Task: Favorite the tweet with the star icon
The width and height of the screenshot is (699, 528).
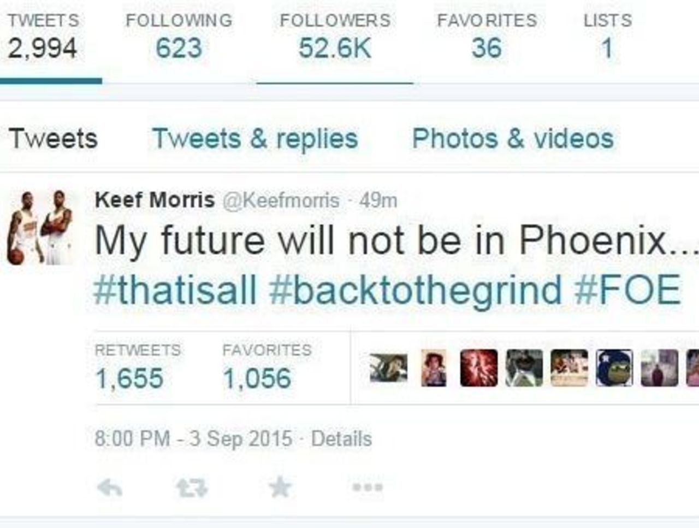Action: [x=280, y=486]
